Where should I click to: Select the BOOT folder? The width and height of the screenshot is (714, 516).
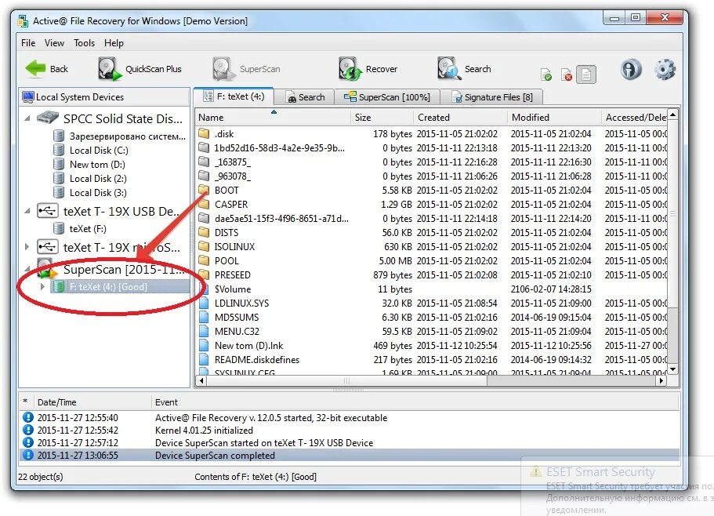(227, 191)
